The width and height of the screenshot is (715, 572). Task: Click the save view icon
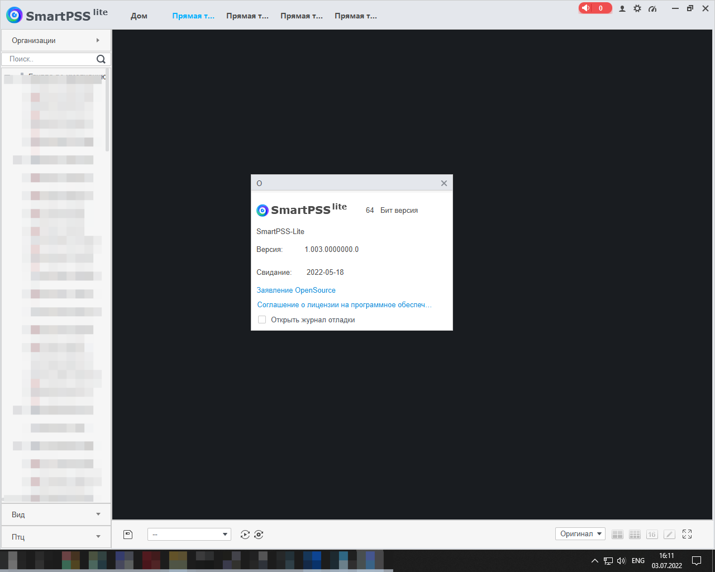[128, 535]
